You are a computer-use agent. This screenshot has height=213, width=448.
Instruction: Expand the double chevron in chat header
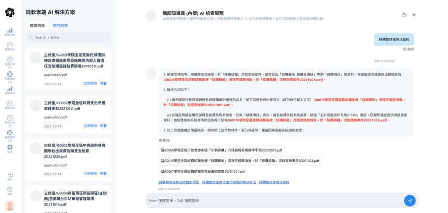pos(414,15)
